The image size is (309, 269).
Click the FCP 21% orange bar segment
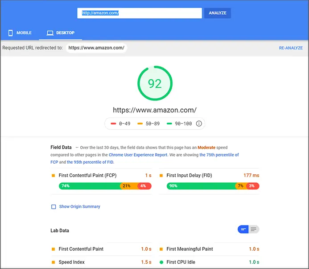(129, 186)
